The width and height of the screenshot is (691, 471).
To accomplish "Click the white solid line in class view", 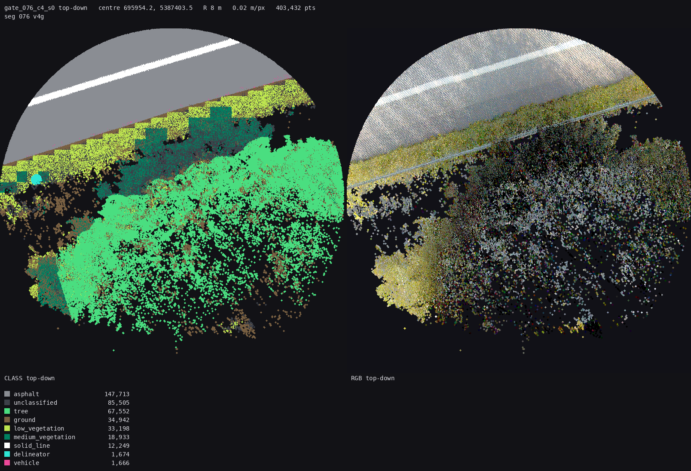I will pyautogui.click(x=134, y=72).
